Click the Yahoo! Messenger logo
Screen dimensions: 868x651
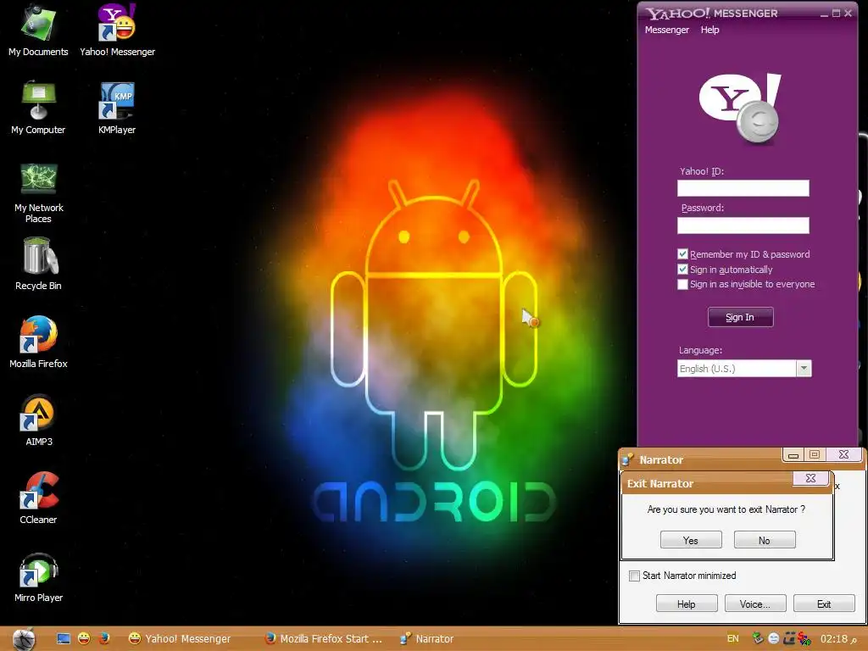tap(740, 108)
